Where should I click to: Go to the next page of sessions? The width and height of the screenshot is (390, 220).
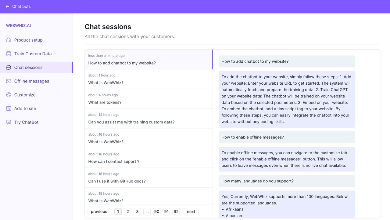click(191, 211)
